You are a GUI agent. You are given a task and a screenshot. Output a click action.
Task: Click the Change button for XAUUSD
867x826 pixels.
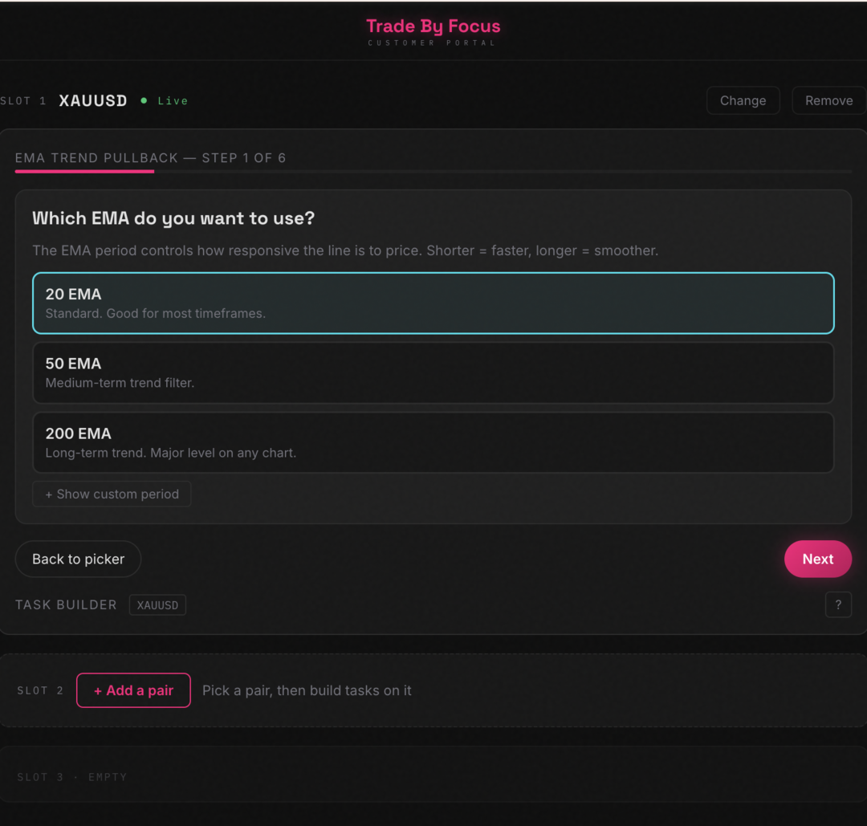pos(743,100)
